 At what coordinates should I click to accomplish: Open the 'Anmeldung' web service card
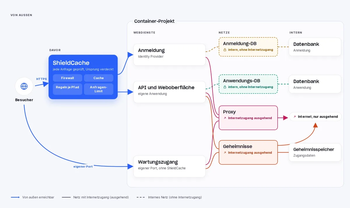pyautogui.click(x=169, y=55)
